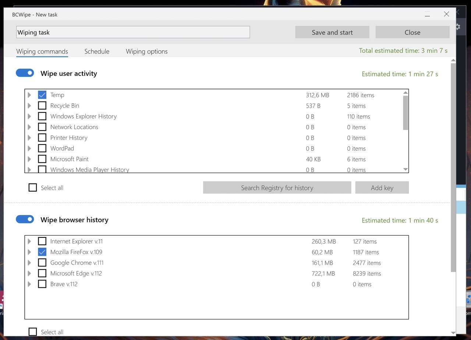This screenshot has width=471, height=340.
Task: Click the 8239 items count
Action: point(367,273)
